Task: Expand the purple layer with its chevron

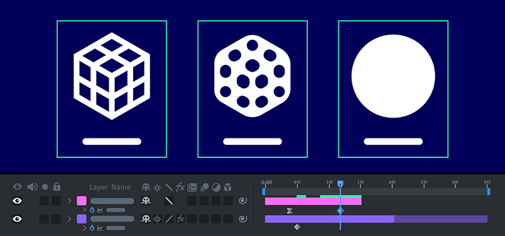Action: click(69, 219)
